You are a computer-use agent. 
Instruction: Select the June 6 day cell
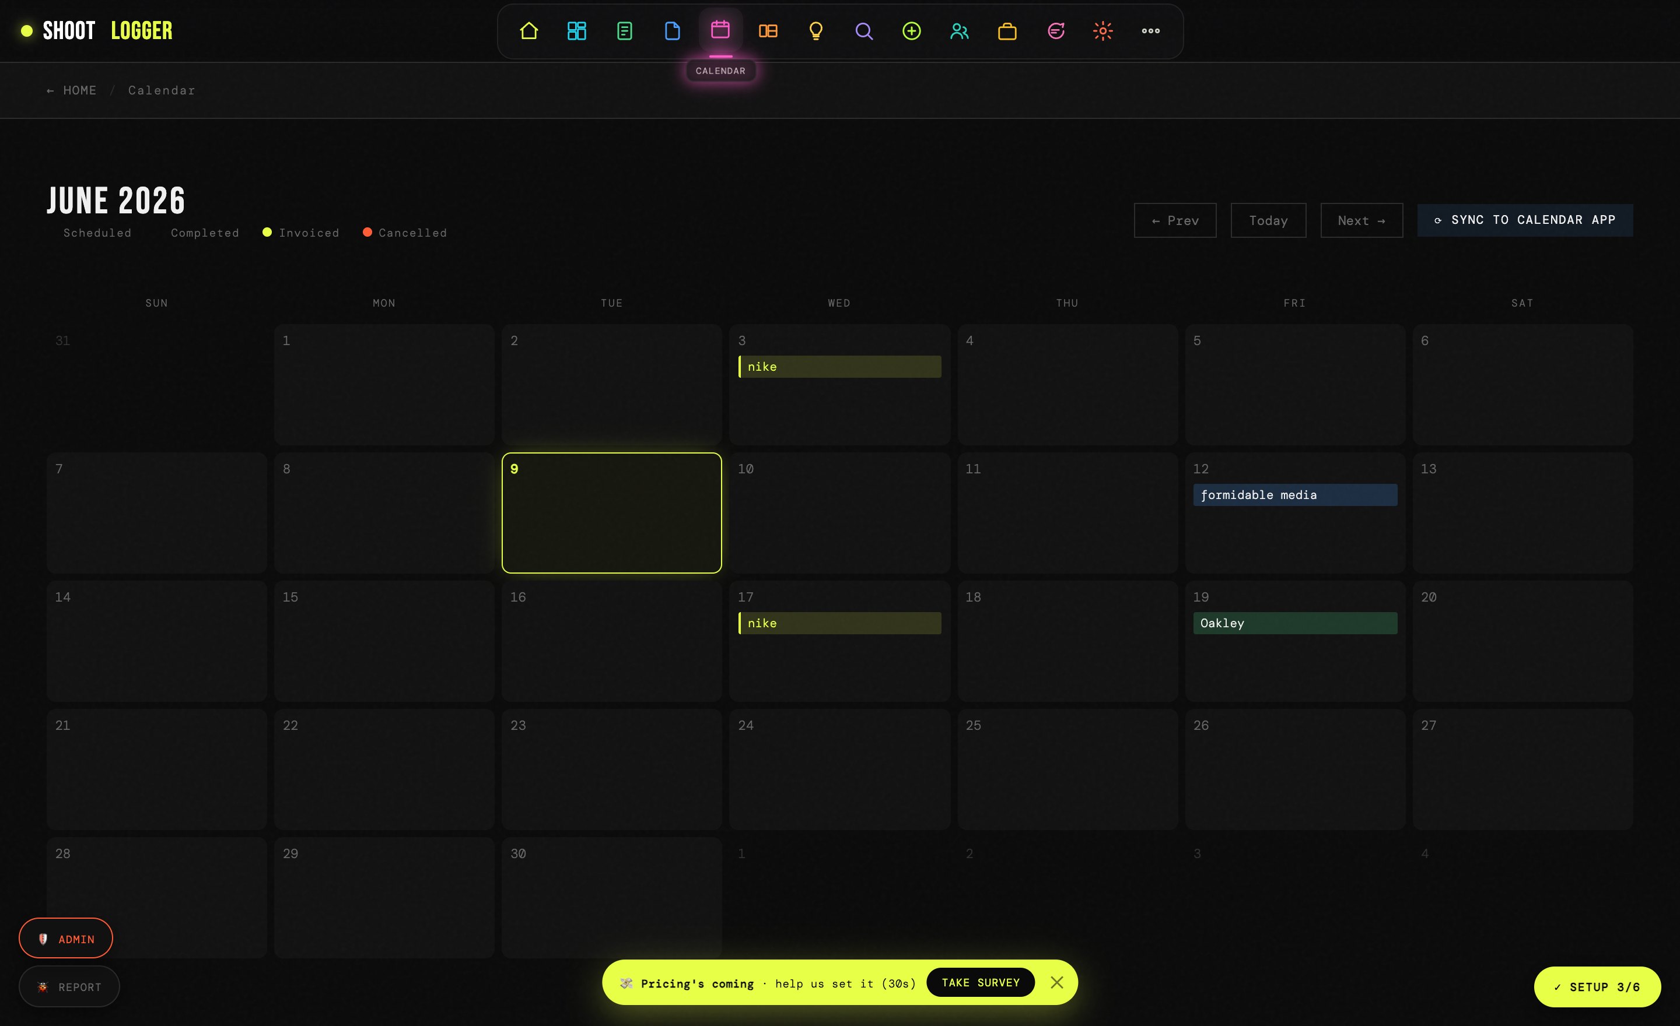coord(1522,385)
